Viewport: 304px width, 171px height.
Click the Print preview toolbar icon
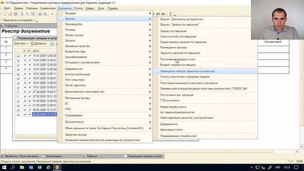click(x=45, y=14)
